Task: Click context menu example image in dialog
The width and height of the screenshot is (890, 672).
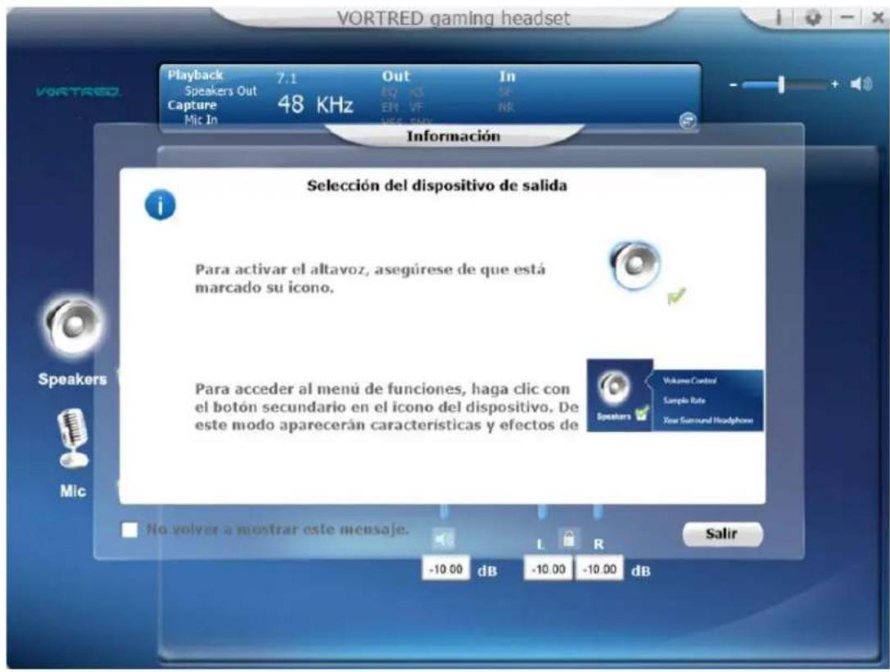Action: click(675, 395)
